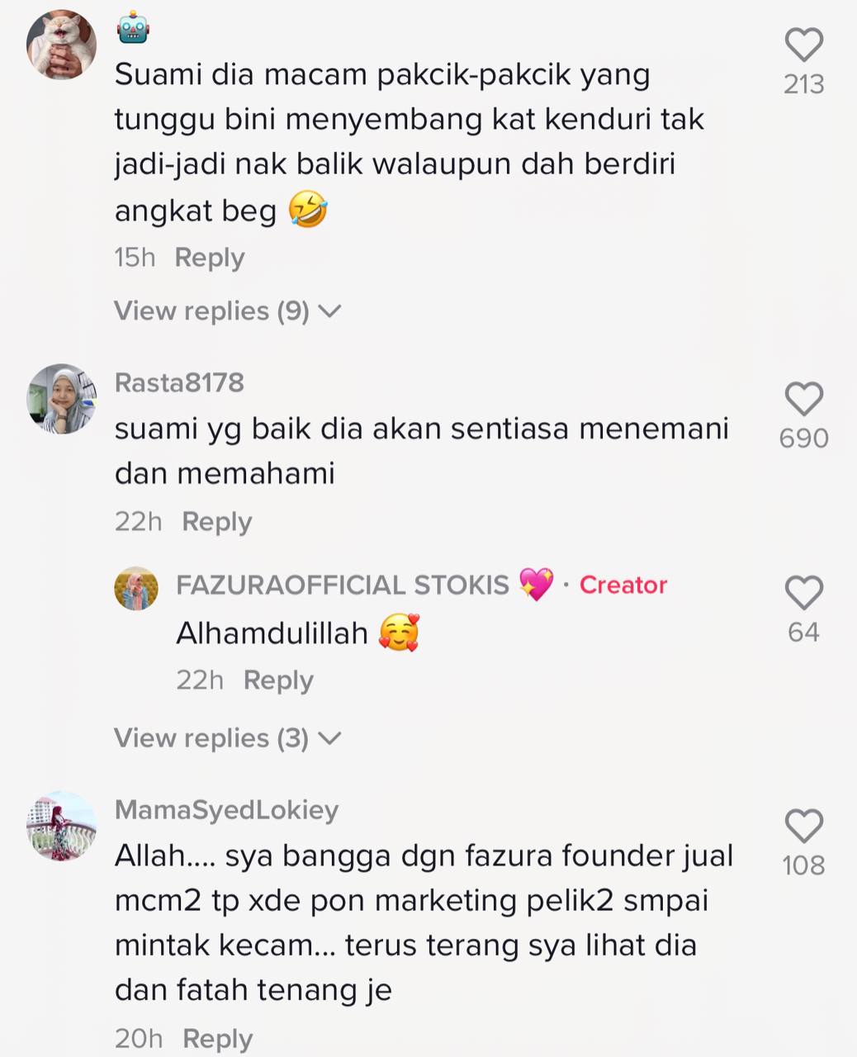This screenshot has width=857, height=1057.
Task: Like Rasta8178's comment with 690 likes
Action: point(803,399)
